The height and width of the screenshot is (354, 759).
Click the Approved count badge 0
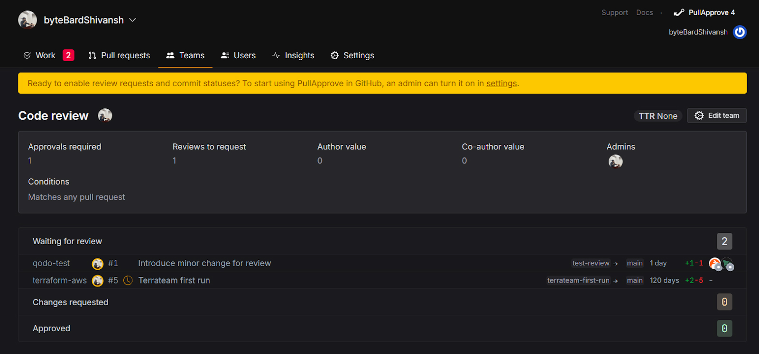[x=724, y=328]
